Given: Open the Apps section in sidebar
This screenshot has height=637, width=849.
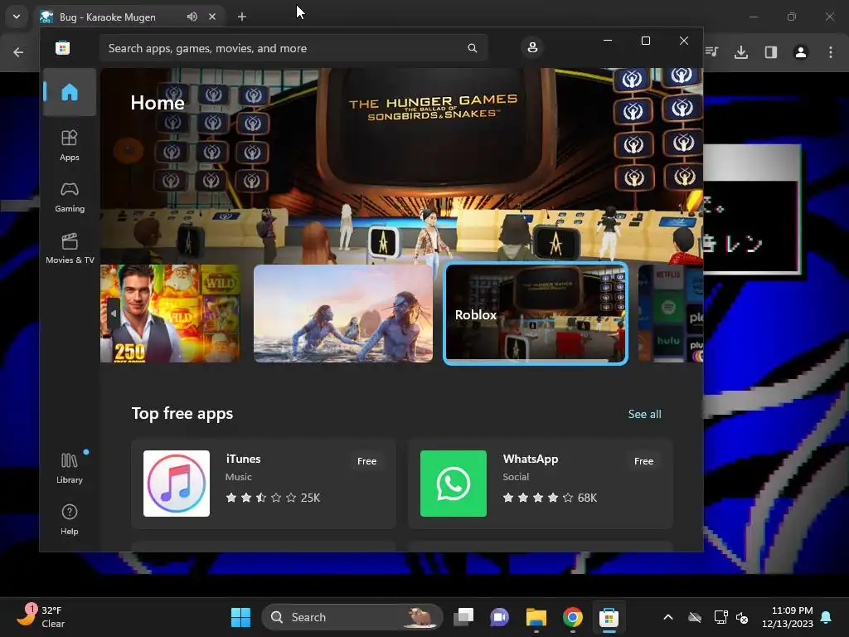Looking at the screenshot, I should (x=70, y=145).
